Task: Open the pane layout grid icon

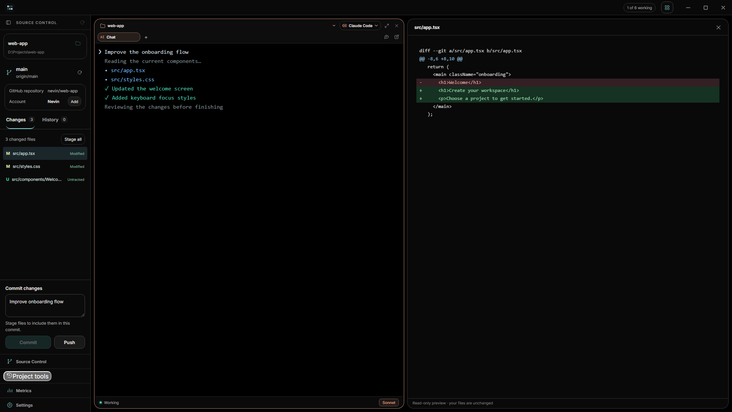Action: (x=667, y=8)
